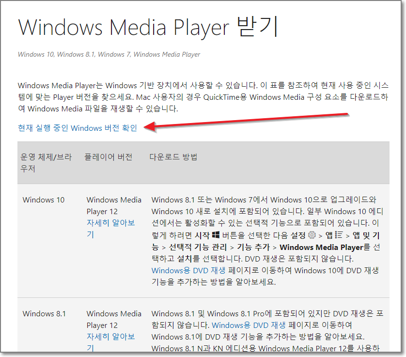Click bold Windows Media Player text in instructions

pos(321,247)
